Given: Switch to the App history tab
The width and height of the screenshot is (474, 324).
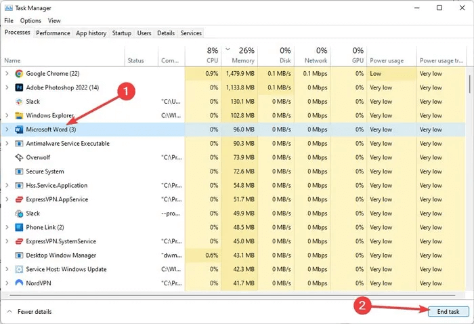Looking at the screenshot, I should click(91, 33).
